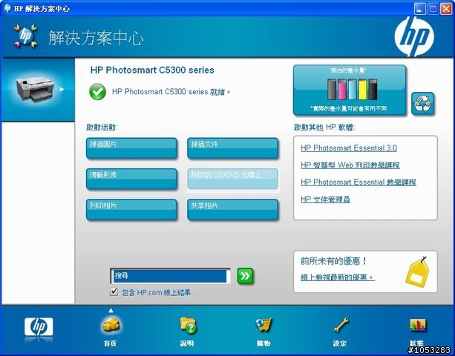
Task: Click the 掃描圖片 button
Action: (x=131, y=148)
